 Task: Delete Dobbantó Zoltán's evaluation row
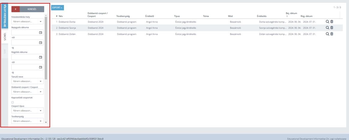(x=332, y=34)
